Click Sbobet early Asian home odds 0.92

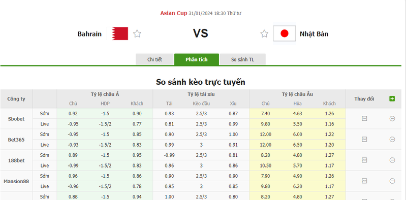pyautogui.click(x=73, y=114)
